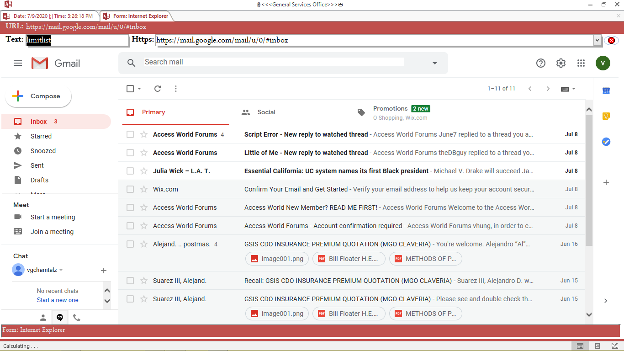
Task: Tick the select-all checkbox in toolbar
Action: (x=130, y=89)
